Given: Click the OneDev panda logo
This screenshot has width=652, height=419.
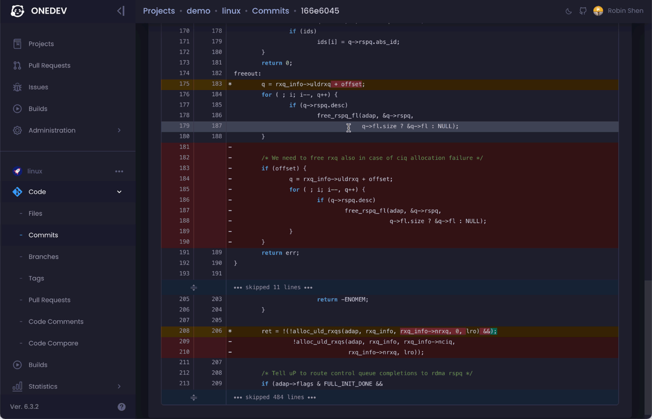Looking at the screenshot, I should tap(17, 11).
